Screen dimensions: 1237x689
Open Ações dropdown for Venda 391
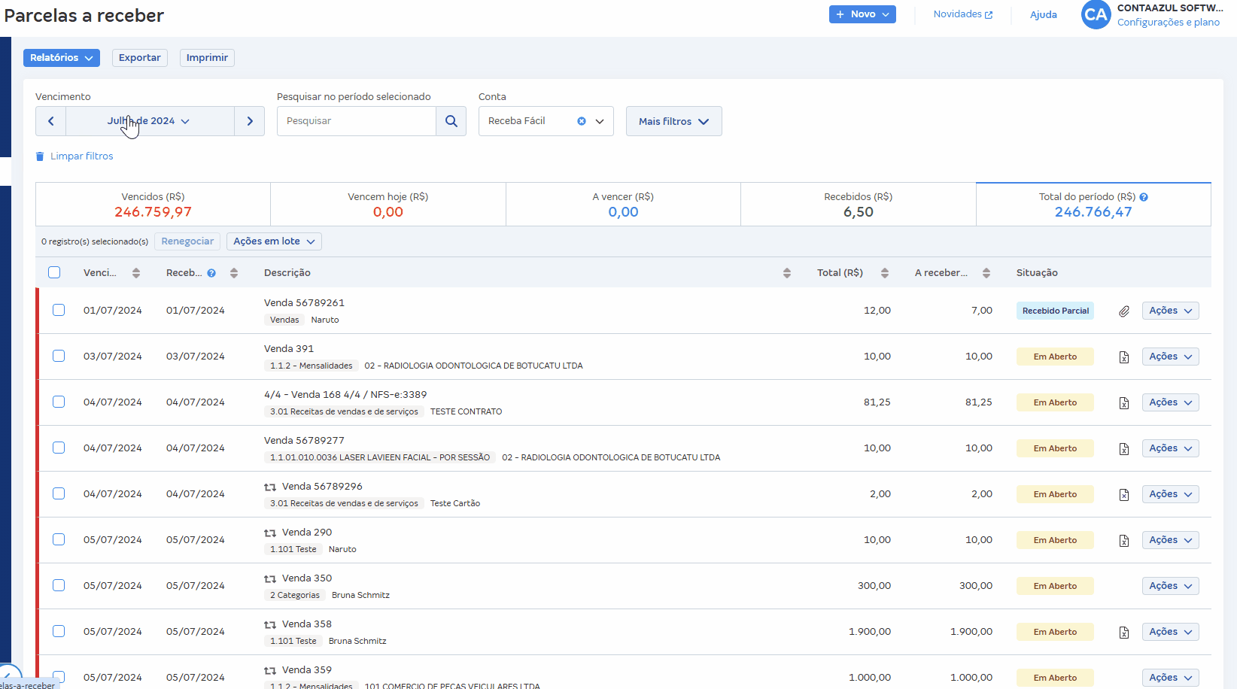click(1171, 357)
